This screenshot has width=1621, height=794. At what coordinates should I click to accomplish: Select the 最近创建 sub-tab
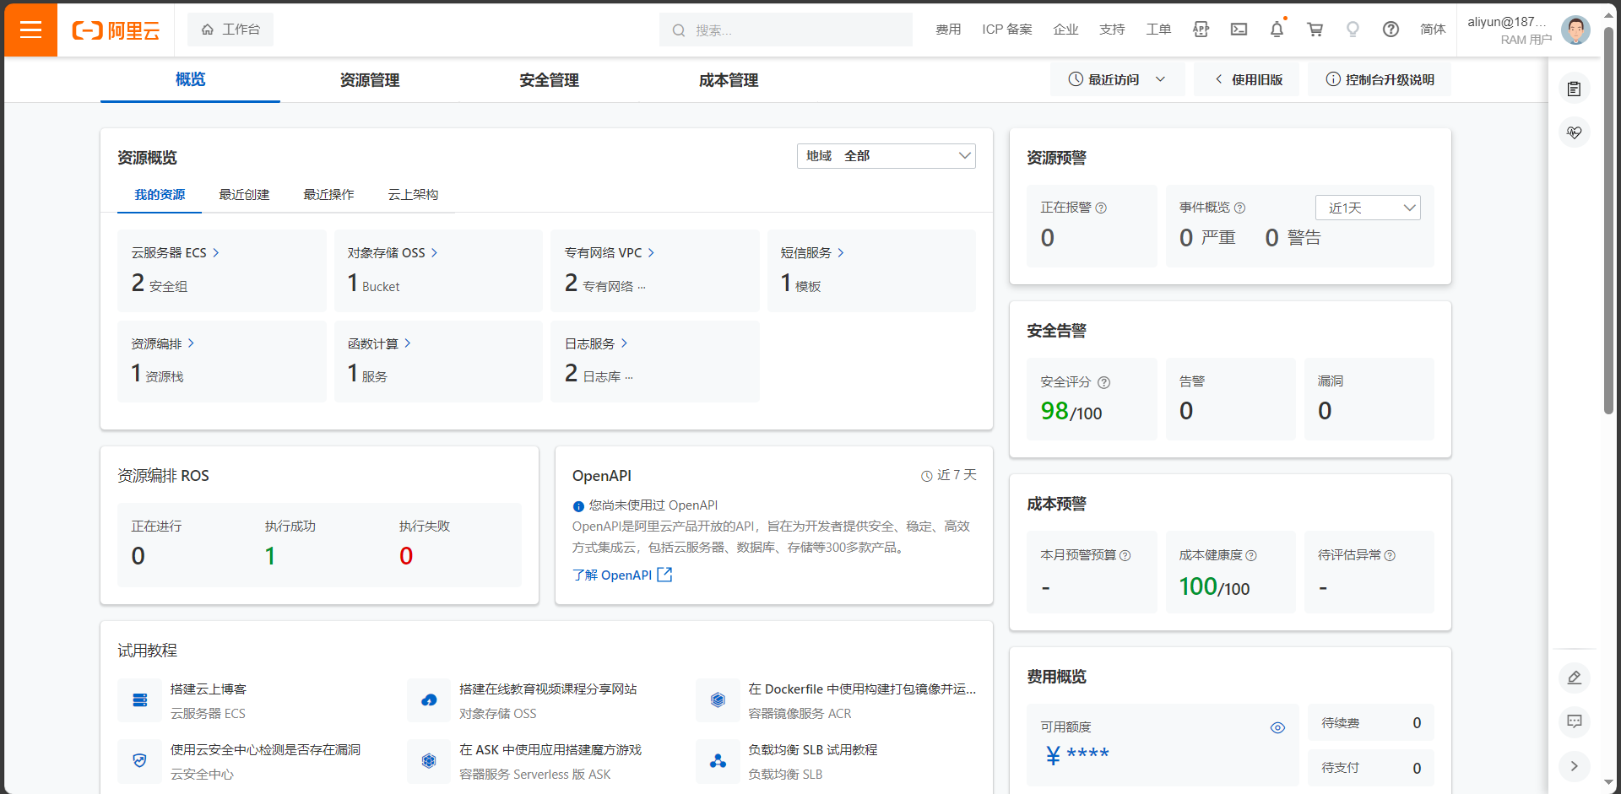click(244, 195)
